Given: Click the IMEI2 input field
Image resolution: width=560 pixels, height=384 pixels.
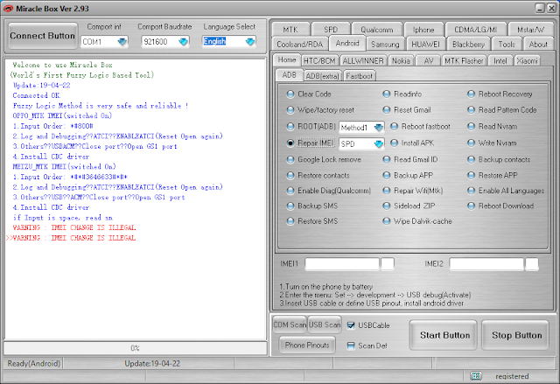Looking at the screenshot, I should point(486,264).
